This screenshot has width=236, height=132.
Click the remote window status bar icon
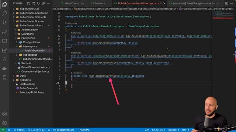(3, 130)
